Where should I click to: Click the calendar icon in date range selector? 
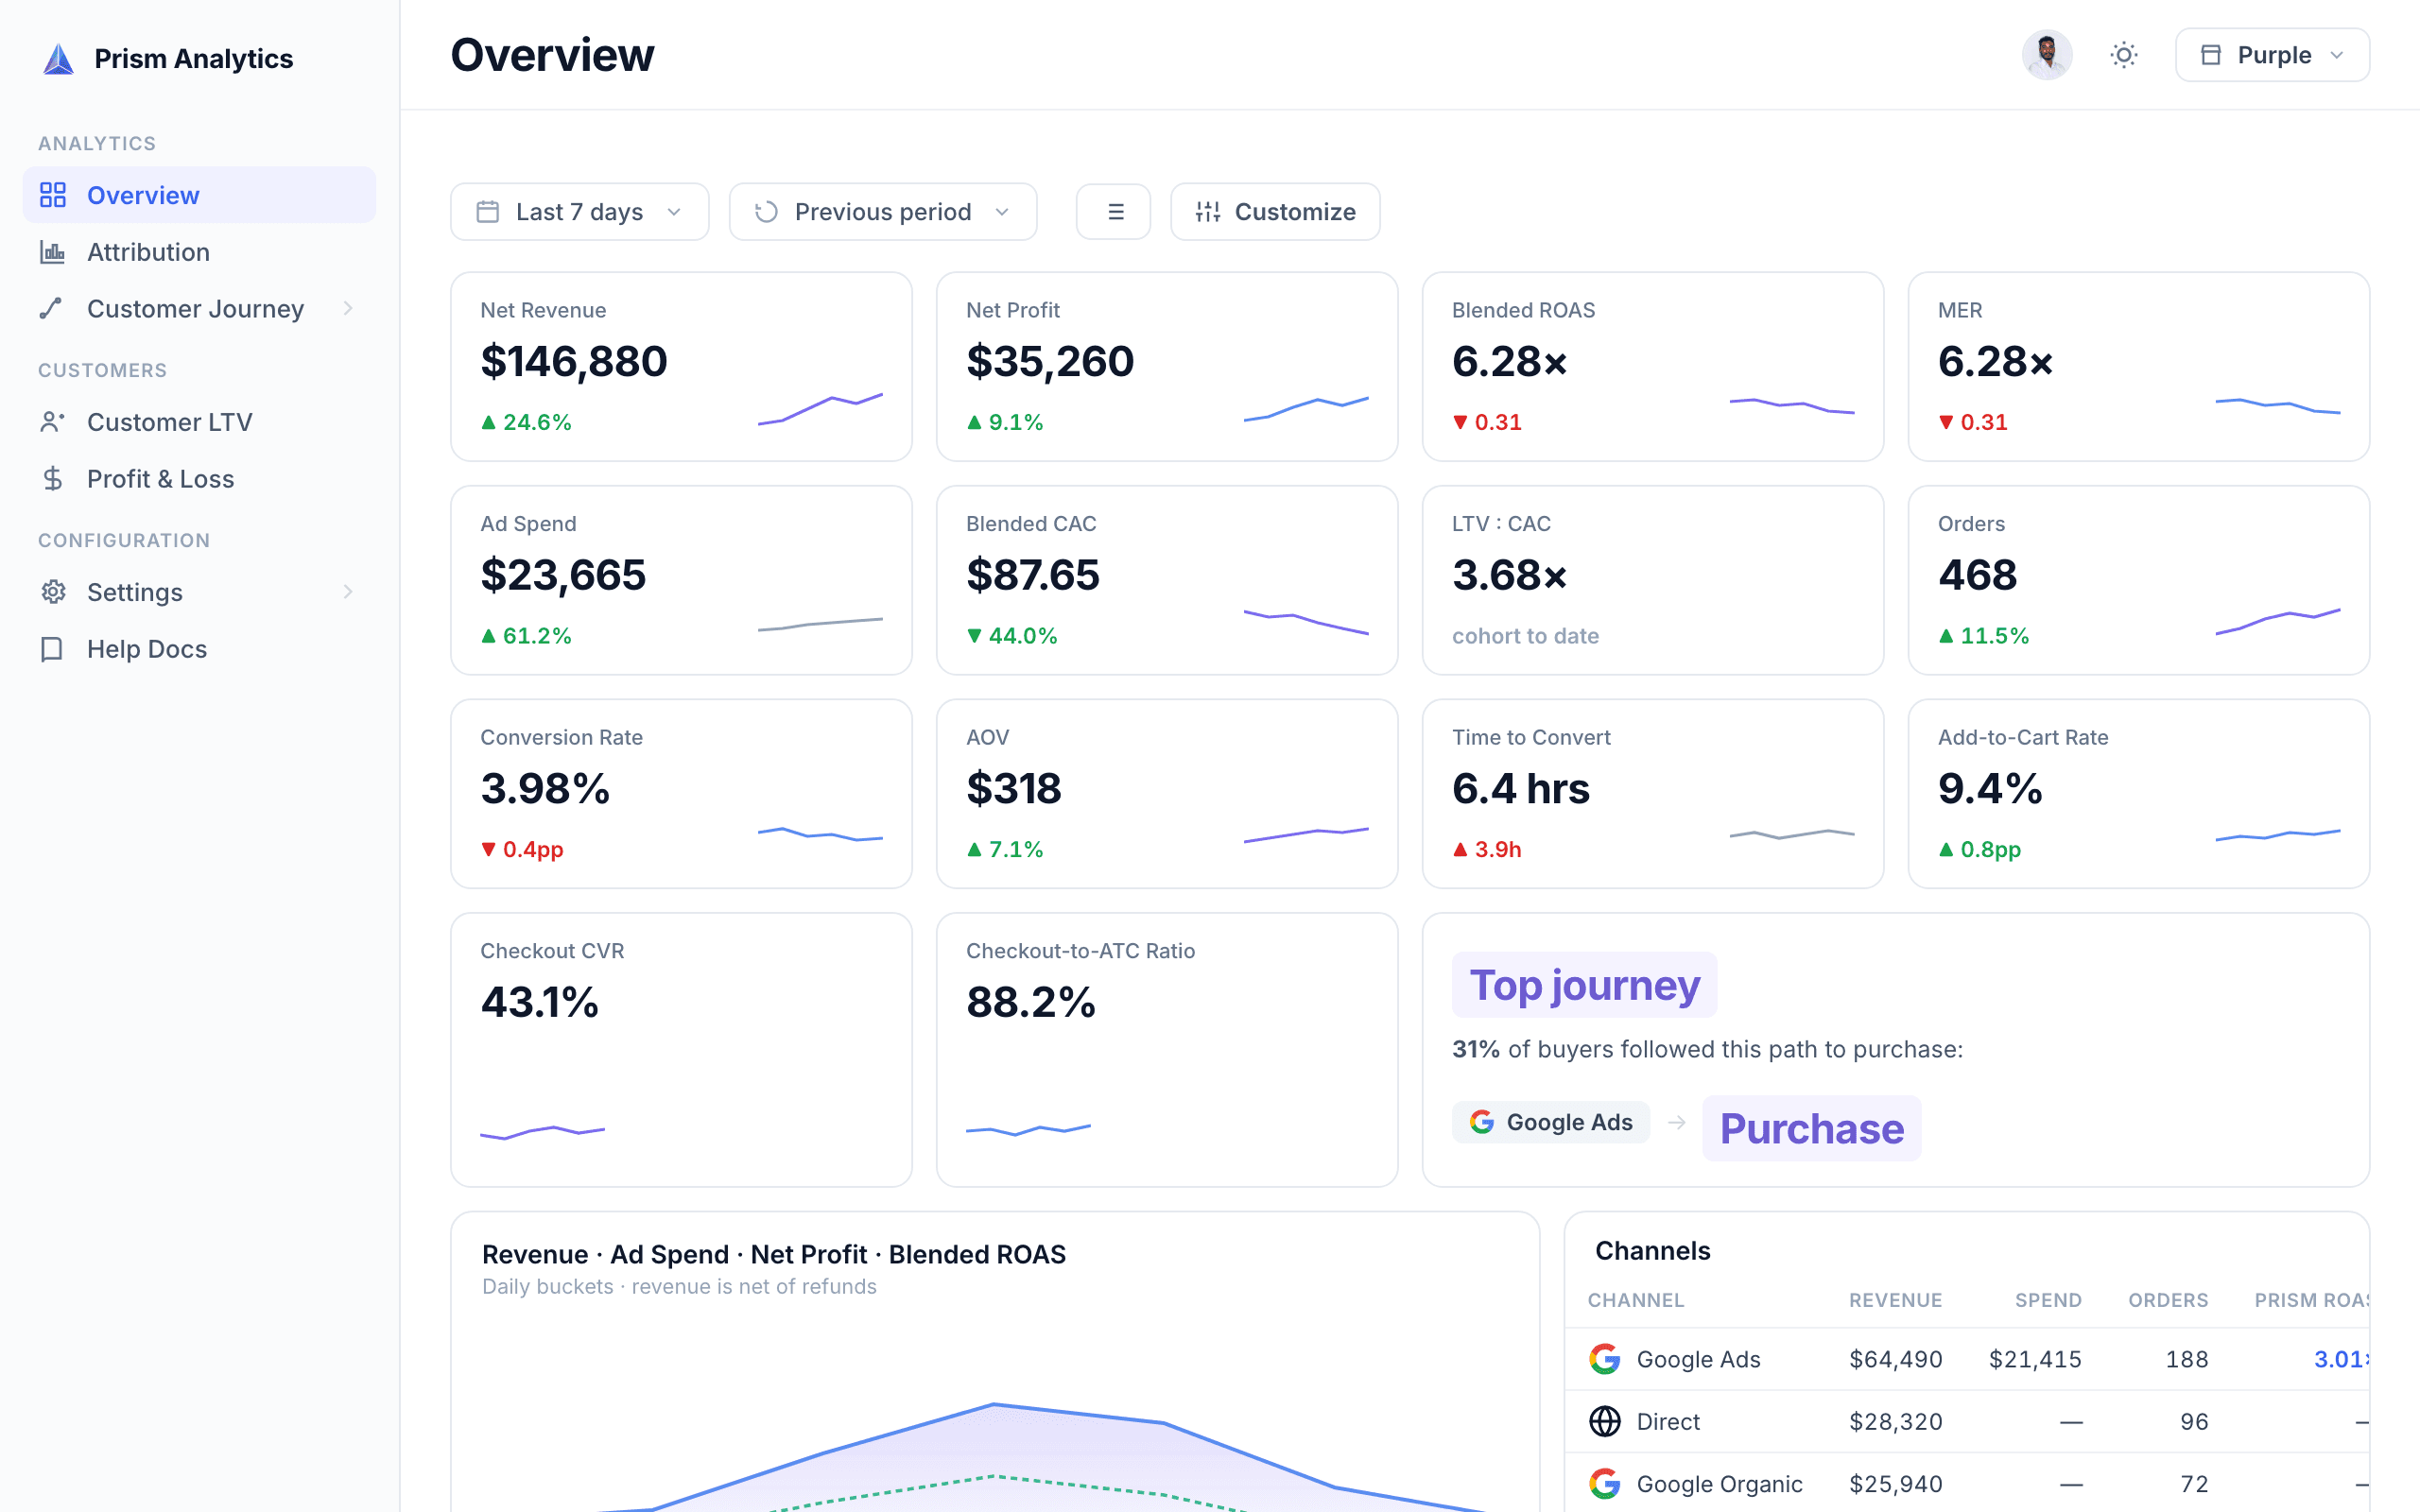(x=488, y=212)
